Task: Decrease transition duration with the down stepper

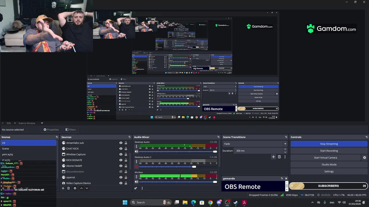Action: [285, 152]
